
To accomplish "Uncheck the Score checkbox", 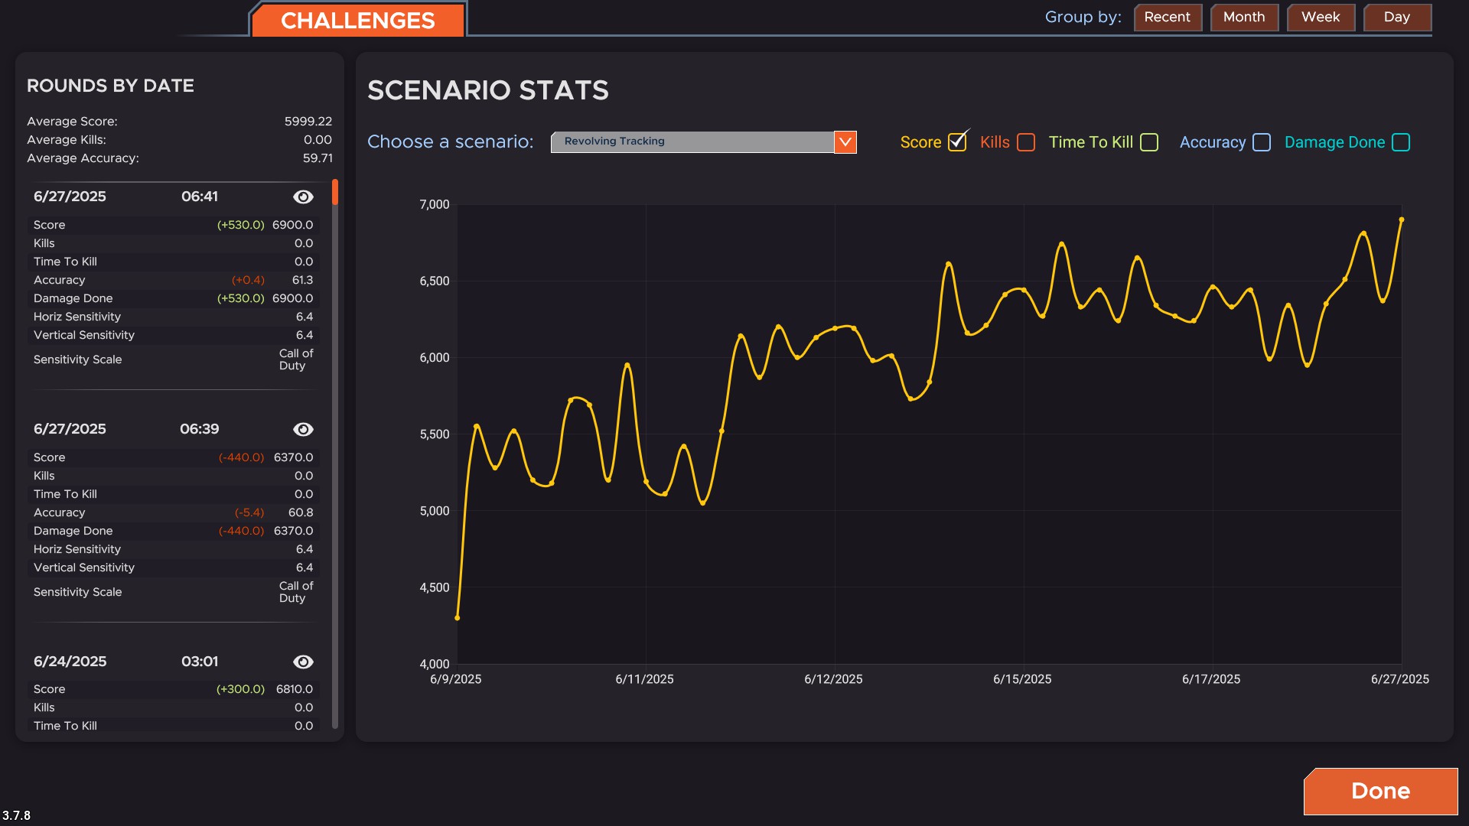I will (x=956, y=142).
